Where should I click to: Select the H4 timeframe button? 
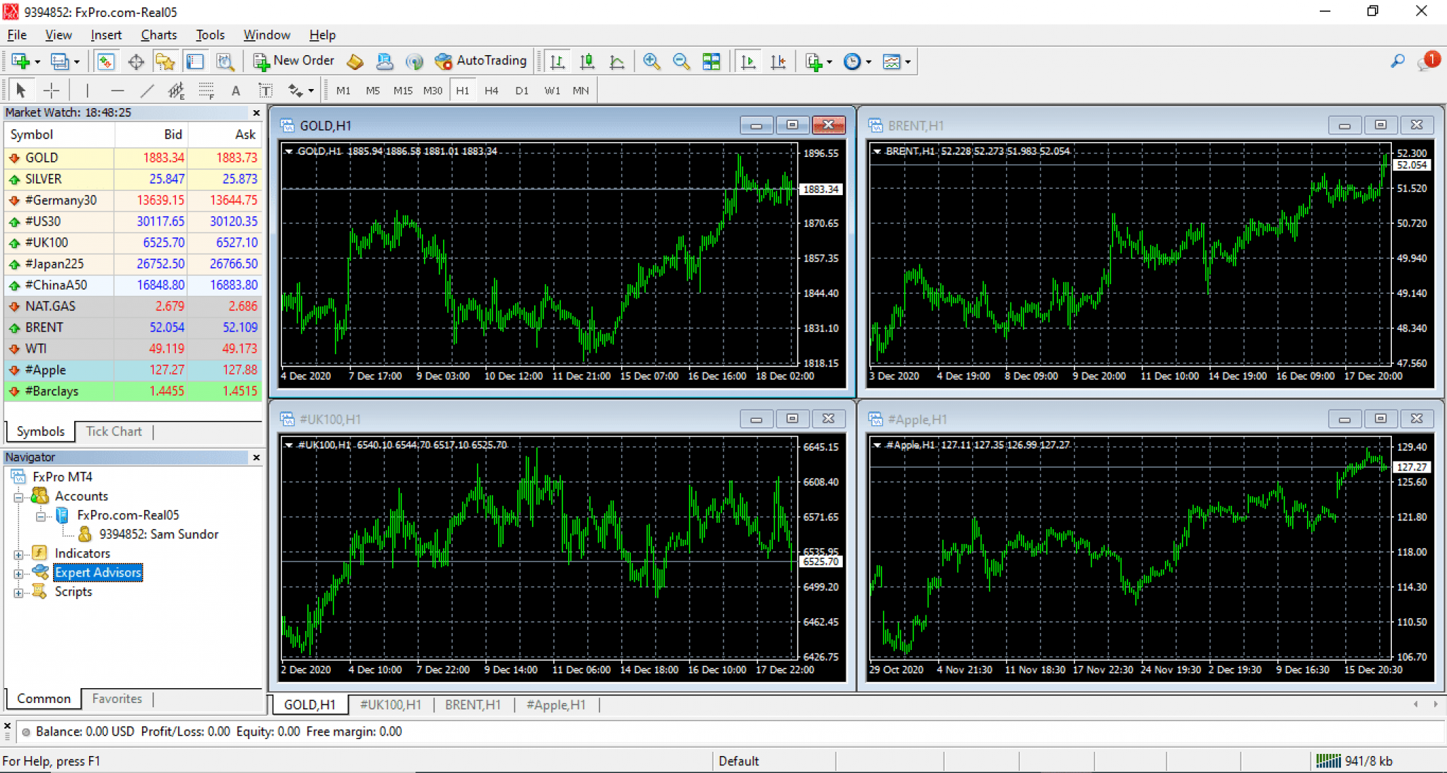coord(492,90)
